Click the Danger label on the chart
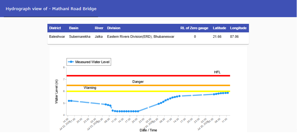The width and height of the screenshot is (297, 133). pyautogui.click(x=138, y=82)
